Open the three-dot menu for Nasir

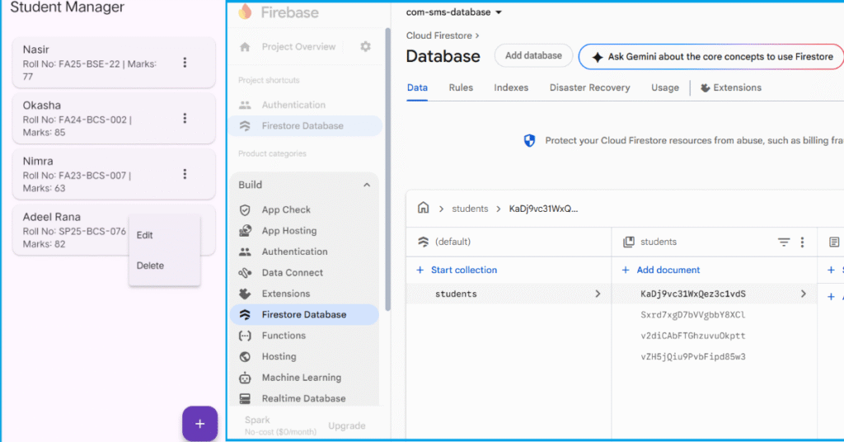click(185, 63)
